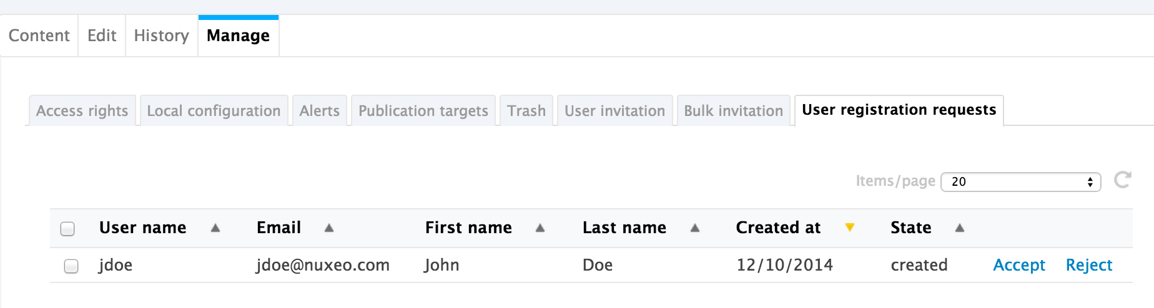Screen dimensions: 1154x308
Task: Go to the Edit tab
Action: [x=102, y=36]
